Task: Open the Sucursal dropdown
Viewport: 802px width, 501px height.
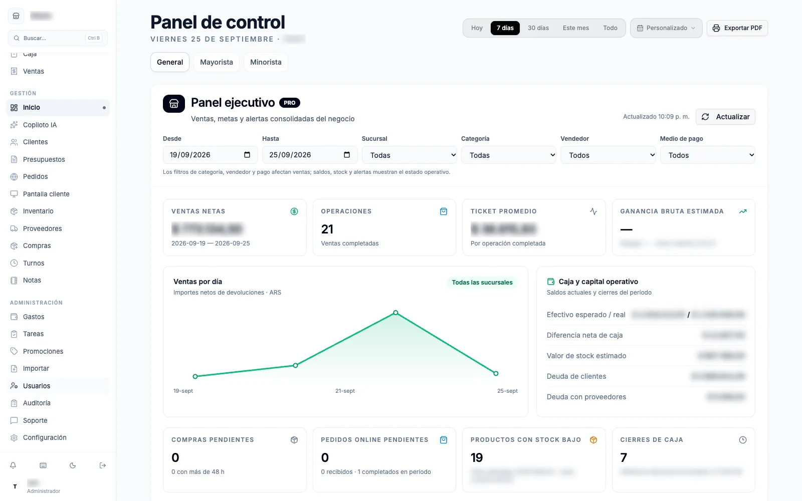Action: coord(410,155)
